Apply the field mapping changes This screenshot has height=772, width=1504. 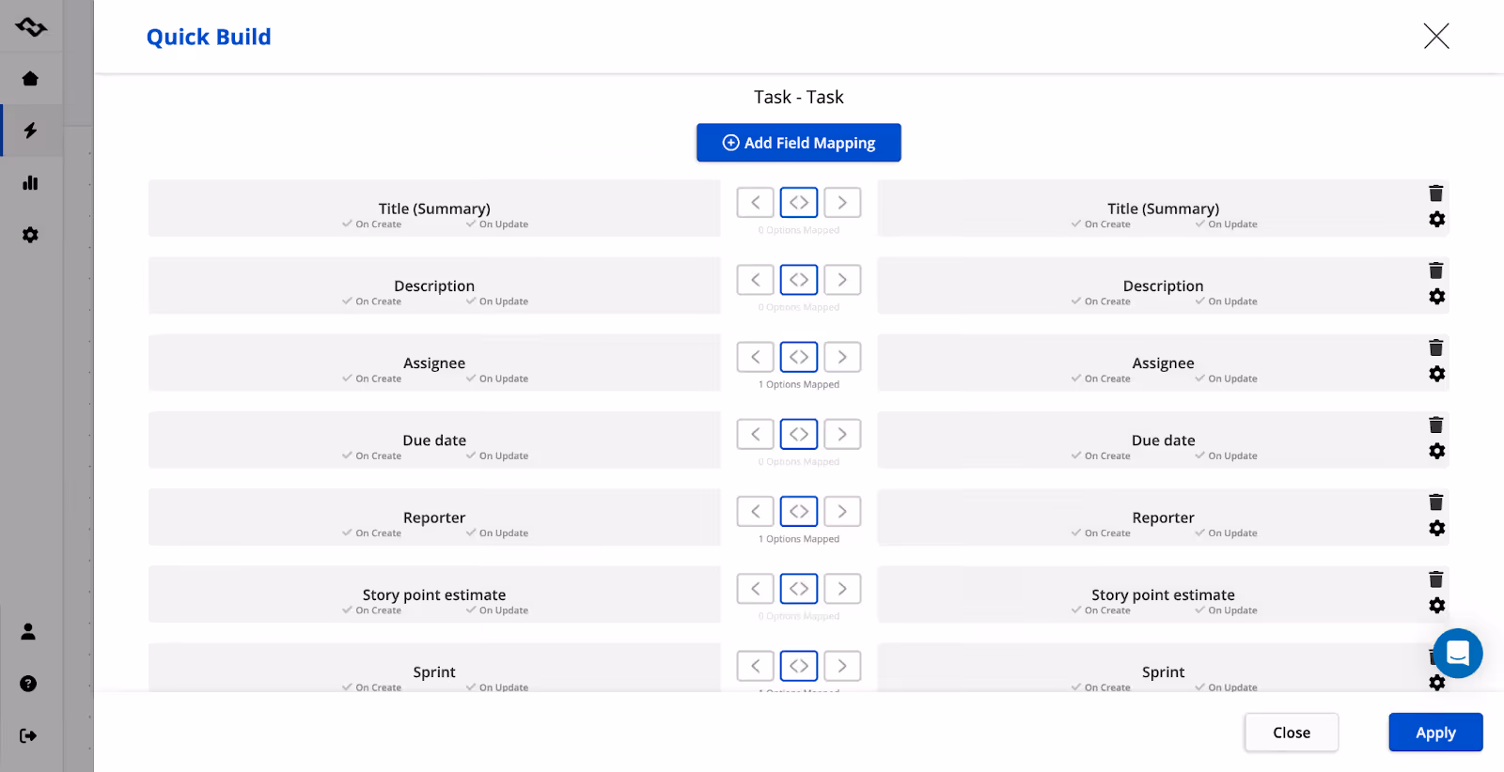tap(1434, 733)
